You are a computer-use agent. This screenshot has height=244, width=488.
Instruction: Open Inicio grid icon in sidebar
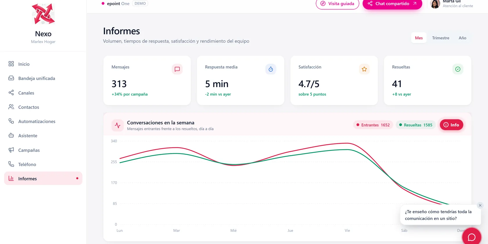[x=11, y=64]
